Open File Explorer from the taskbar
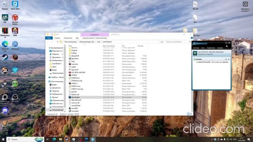Image resolution: width=253 pixels, height=142 pixels. pos(60,139)
